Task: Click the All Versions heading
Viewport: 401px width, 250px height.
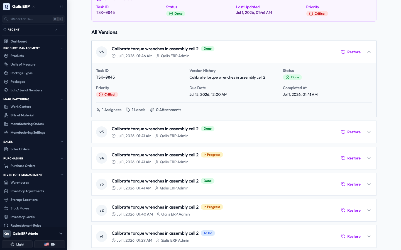Action: [104, 32]
